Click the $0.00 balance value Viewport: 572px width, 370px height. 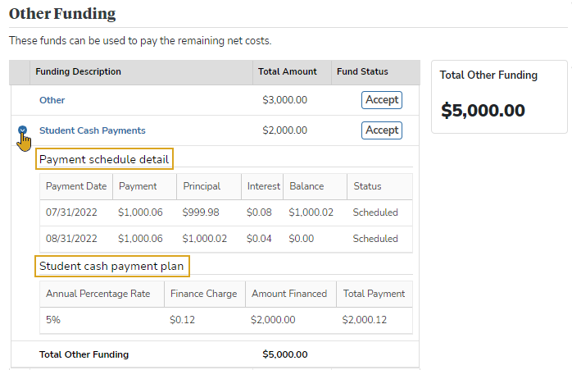[302, 239]
